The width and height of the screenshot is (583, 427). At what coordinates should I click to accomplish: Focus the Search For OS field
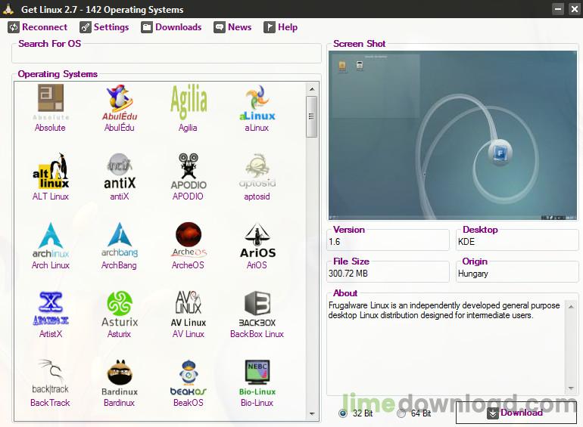pos(167,54)
